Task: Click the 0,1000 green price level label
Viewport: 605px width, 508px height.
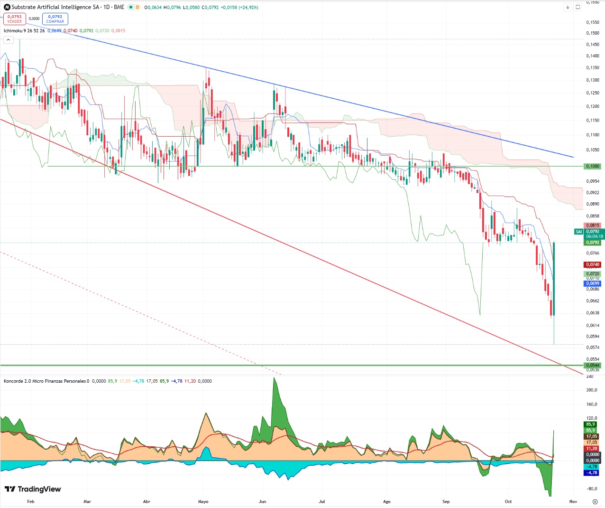Action: tap(593, 166)
